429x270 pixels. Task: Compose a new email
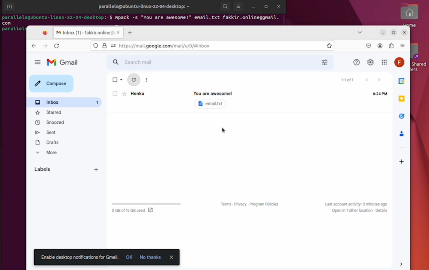pos(51,83)
